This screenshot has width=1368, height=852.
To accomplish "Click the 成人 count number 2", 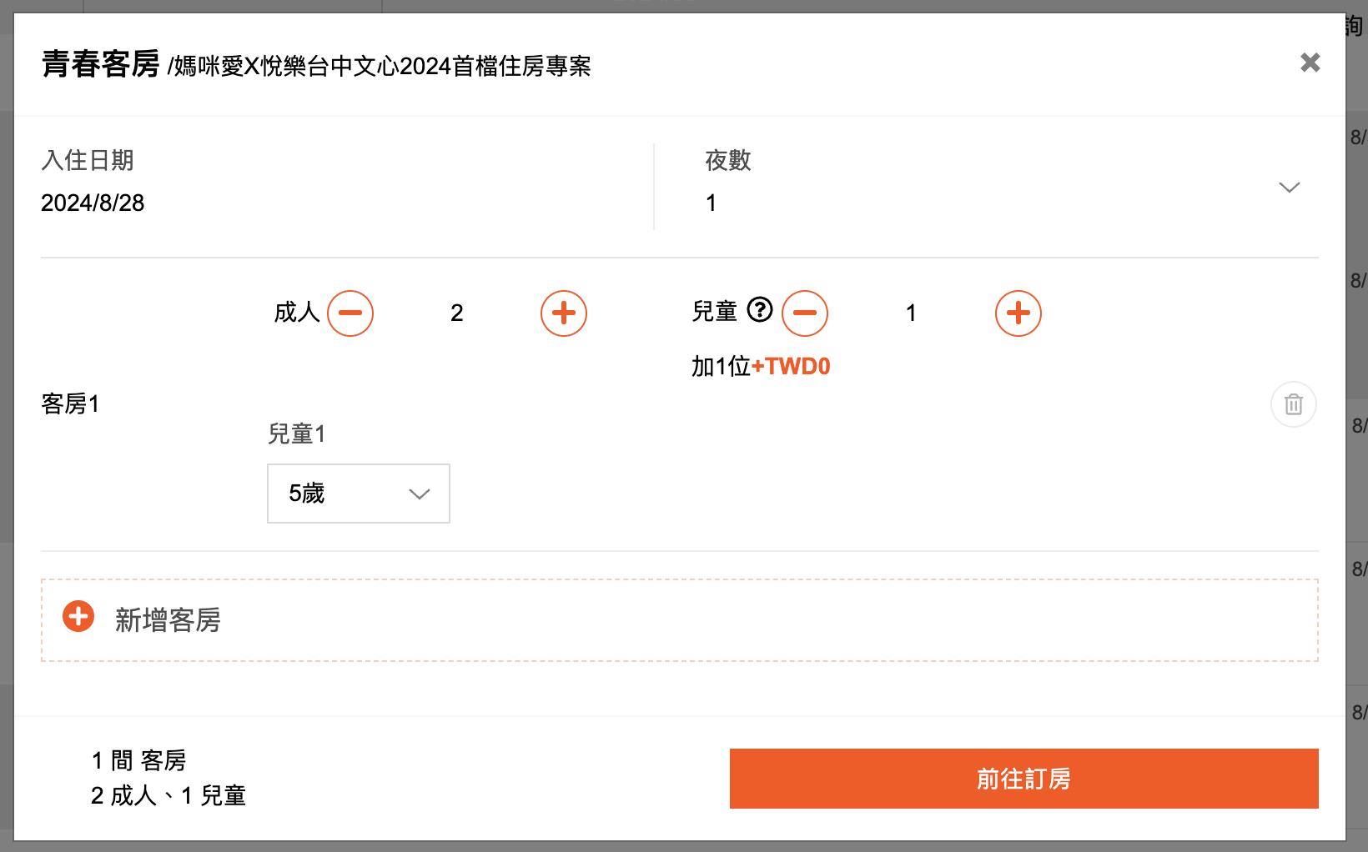I will click(x=457, y=313).
